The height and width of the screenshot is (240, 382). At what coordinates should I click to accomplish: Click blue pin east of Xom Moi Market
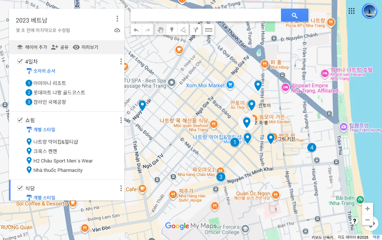(258, 85)
